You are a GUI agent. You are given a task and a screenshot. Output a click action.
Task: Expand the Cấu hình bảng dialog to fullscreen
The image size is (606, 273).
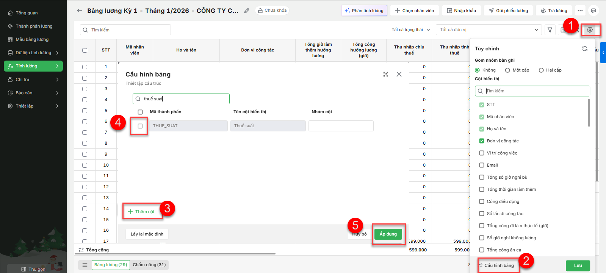[386, 74]
